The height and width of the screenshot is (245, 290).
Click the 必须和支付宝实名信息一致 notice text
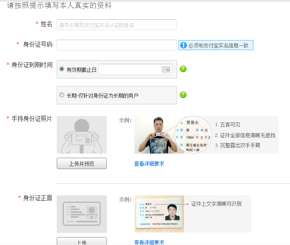(x=218, y=45)
